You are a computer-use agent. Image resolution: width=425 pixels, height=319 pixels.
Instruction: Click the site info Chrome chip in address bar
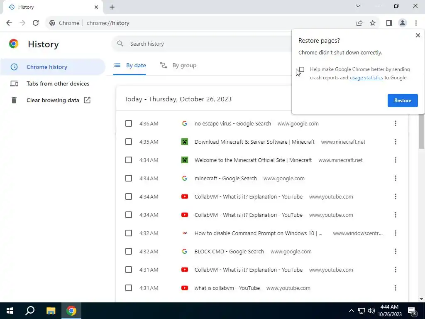pos(64,23)
